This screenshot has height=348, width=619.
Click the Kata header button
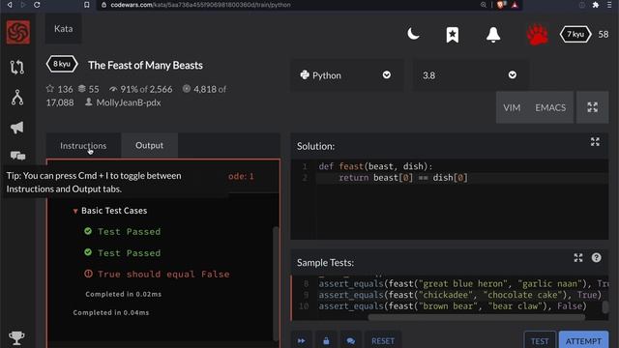(63, 28)
